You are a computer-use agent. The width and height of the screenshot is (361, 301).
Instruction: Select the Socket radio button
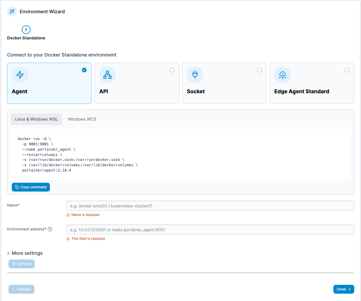tap(259, 70)
